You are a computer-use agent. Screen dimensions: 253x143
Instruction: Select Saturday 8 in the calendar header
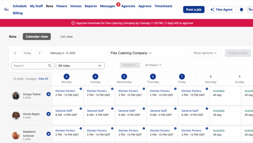coord(211,79)
